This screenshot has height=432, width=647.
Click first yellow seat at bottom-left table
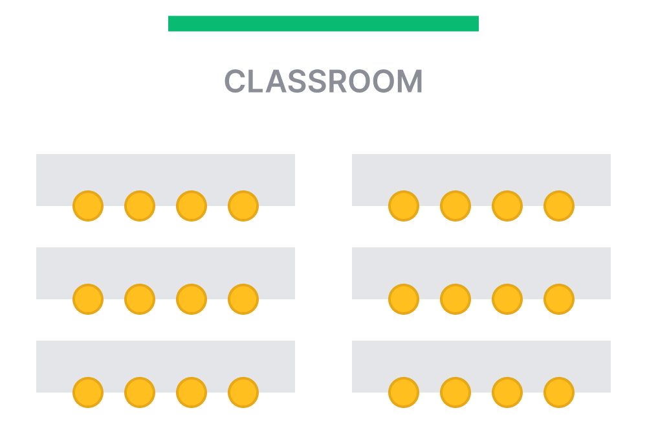tap(88, 392)
